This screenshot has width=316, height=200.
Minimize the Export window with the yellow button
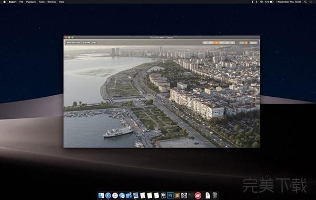[x=69, y=37]
